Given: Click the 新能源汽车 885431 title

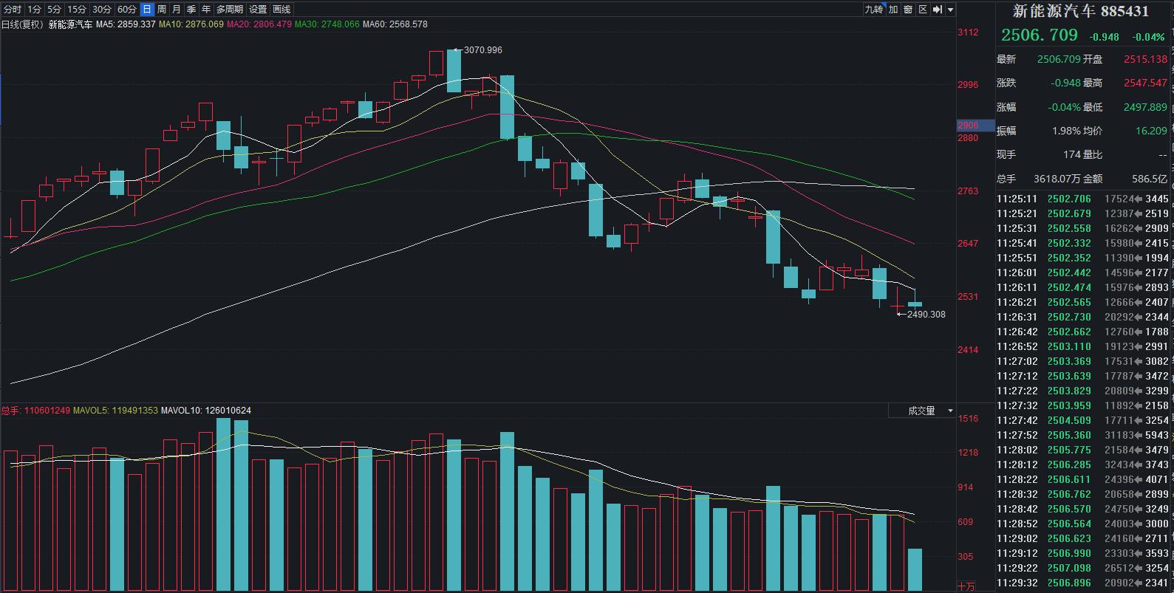Looking at the screenshot, I should point(1081,11).
